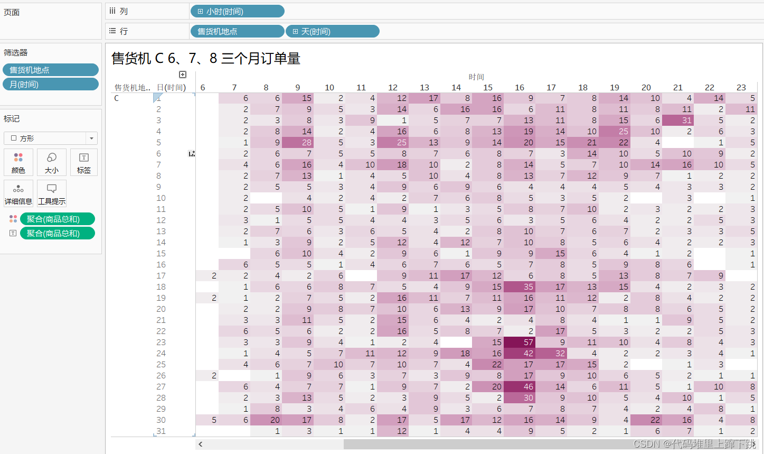The height and width of the screenshot is (454, 764).
Task: Select the 月(时间) filter pill
Action: point(51,84)
